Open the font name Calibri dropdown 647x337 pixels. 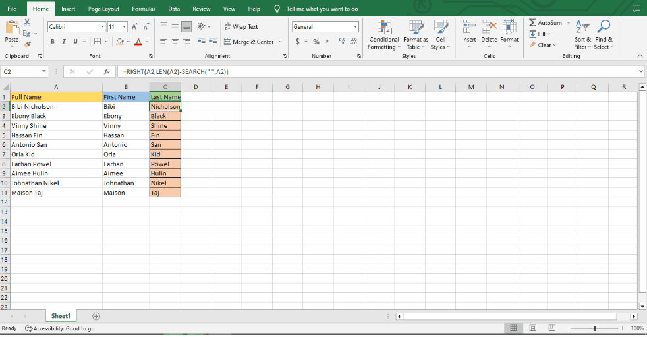pos(103,27)
